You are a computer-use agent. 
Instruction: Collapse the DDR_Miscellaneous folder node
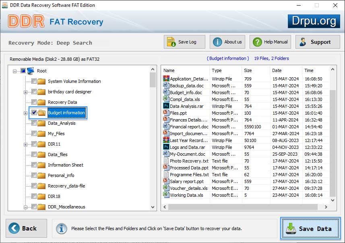25,207
